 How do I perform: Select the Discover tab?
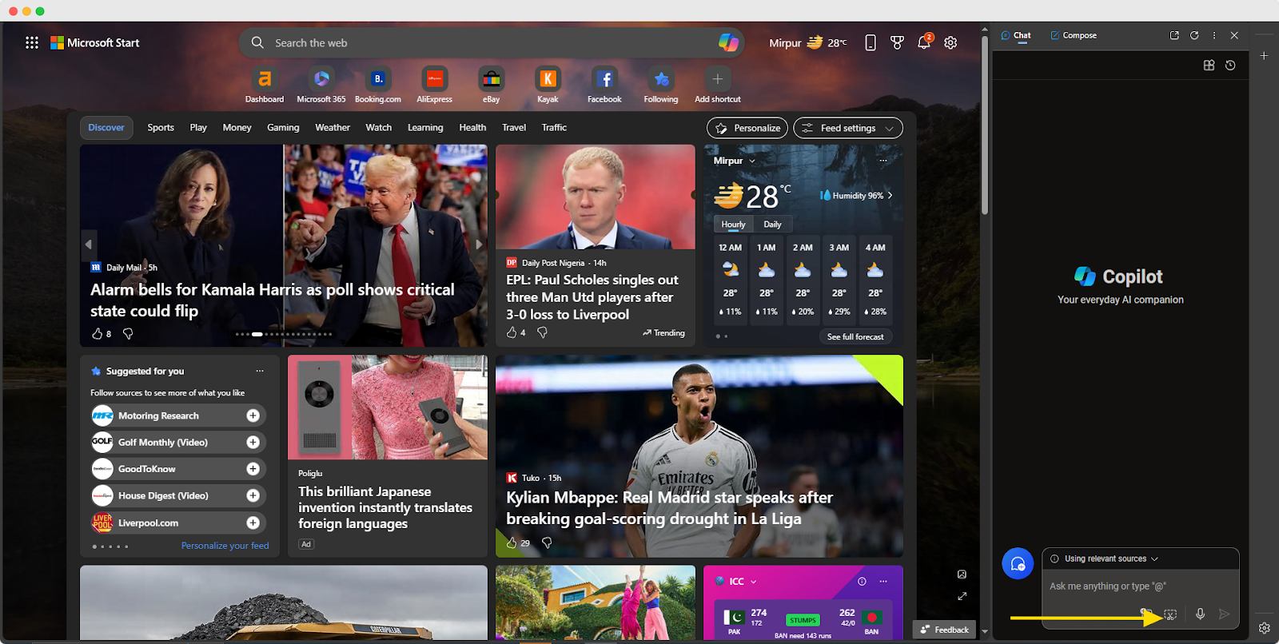point(106,128)
